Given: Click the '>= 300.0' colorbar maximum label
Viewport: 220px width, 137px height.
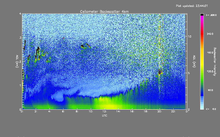Looking at the screenshot, I should 211,15.
